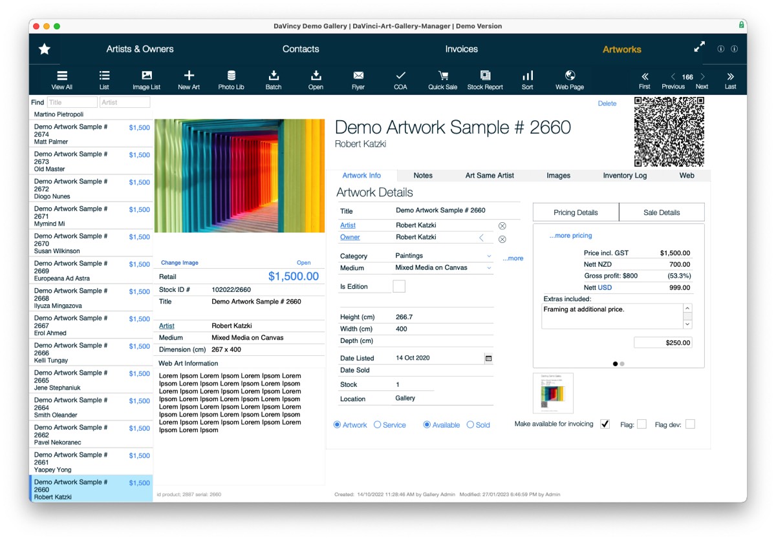Open the Date Listed calendar picker
The image size is (776, 540).
(489, 357)
